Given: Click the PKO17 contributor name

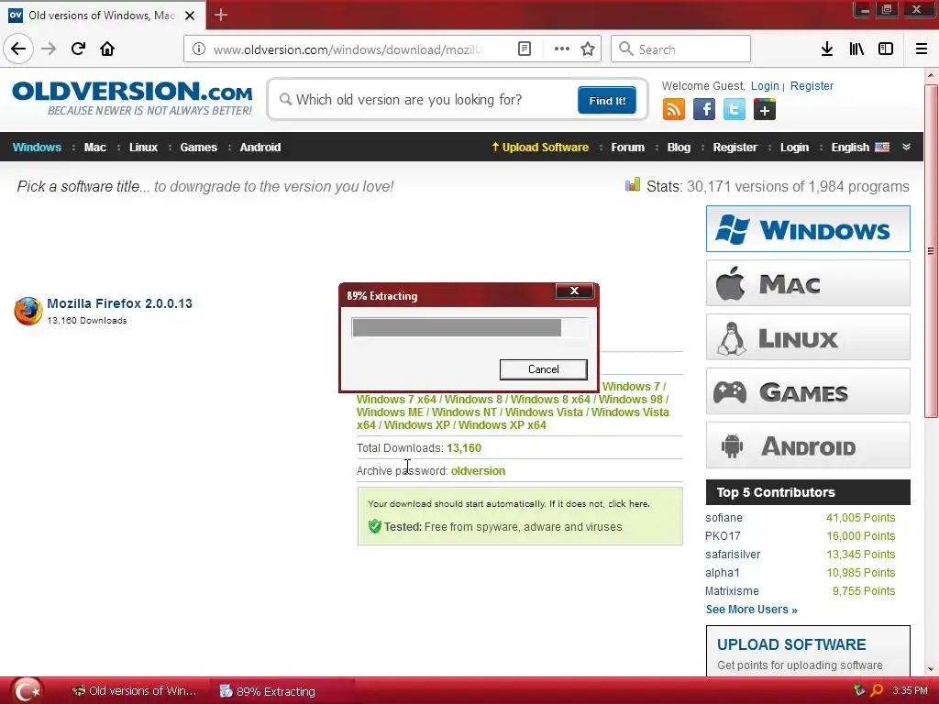Looking at the screenshot, I should [723, 536].
